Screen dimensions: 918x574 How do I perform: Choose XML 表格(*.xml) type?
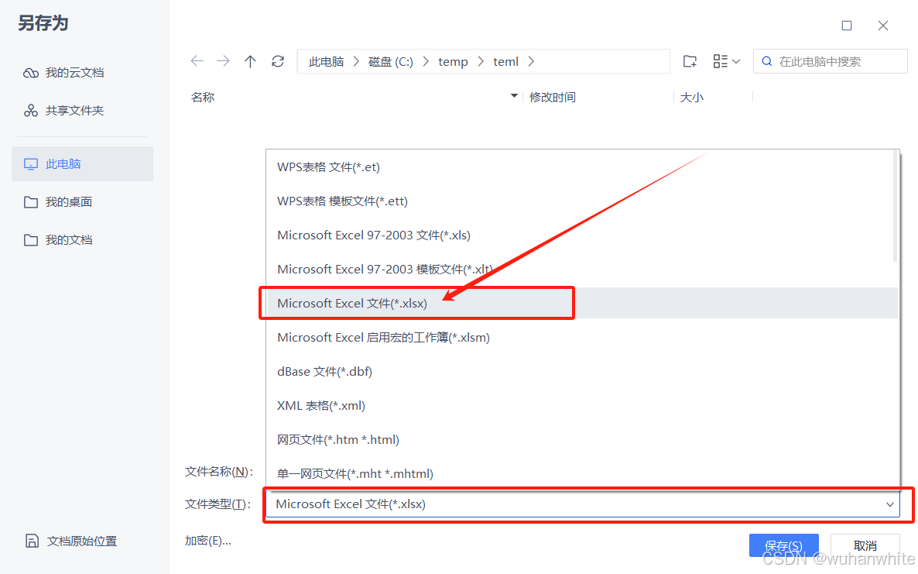pyautogui.click(x=582, y=405)
